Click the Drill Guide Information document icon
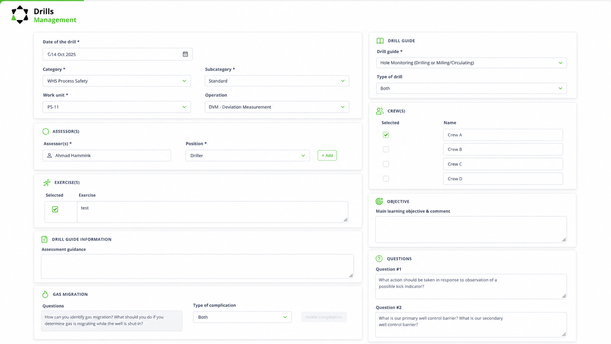Viewport: 611px width, 344px height. click(x=44, y=239)
